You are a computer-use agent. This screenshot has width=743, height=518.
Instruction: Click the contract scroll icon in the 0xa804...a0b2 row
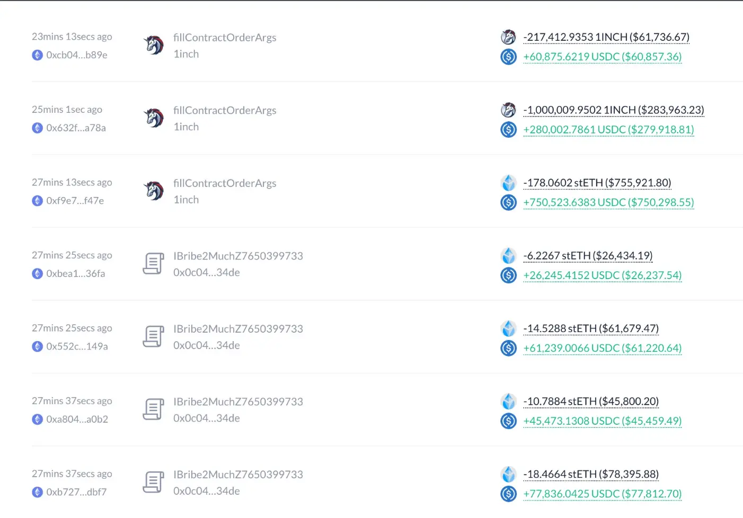click(153, 409)
